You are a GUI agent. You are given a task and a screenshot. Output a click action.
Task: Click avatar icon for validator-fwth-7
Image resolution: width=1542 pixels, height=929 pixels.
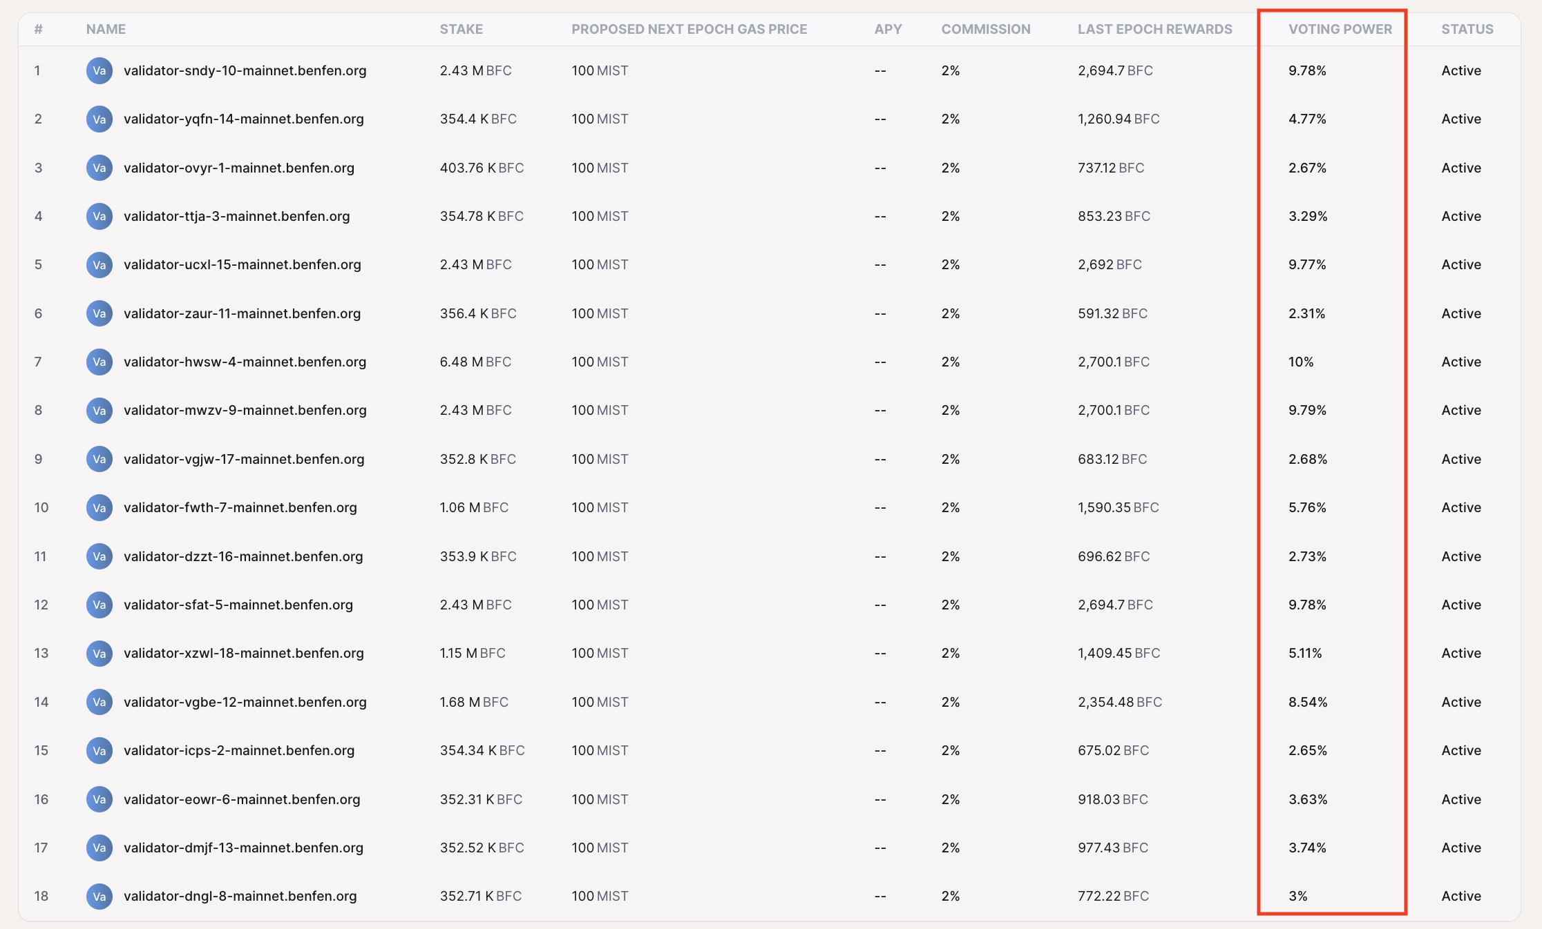99,507
